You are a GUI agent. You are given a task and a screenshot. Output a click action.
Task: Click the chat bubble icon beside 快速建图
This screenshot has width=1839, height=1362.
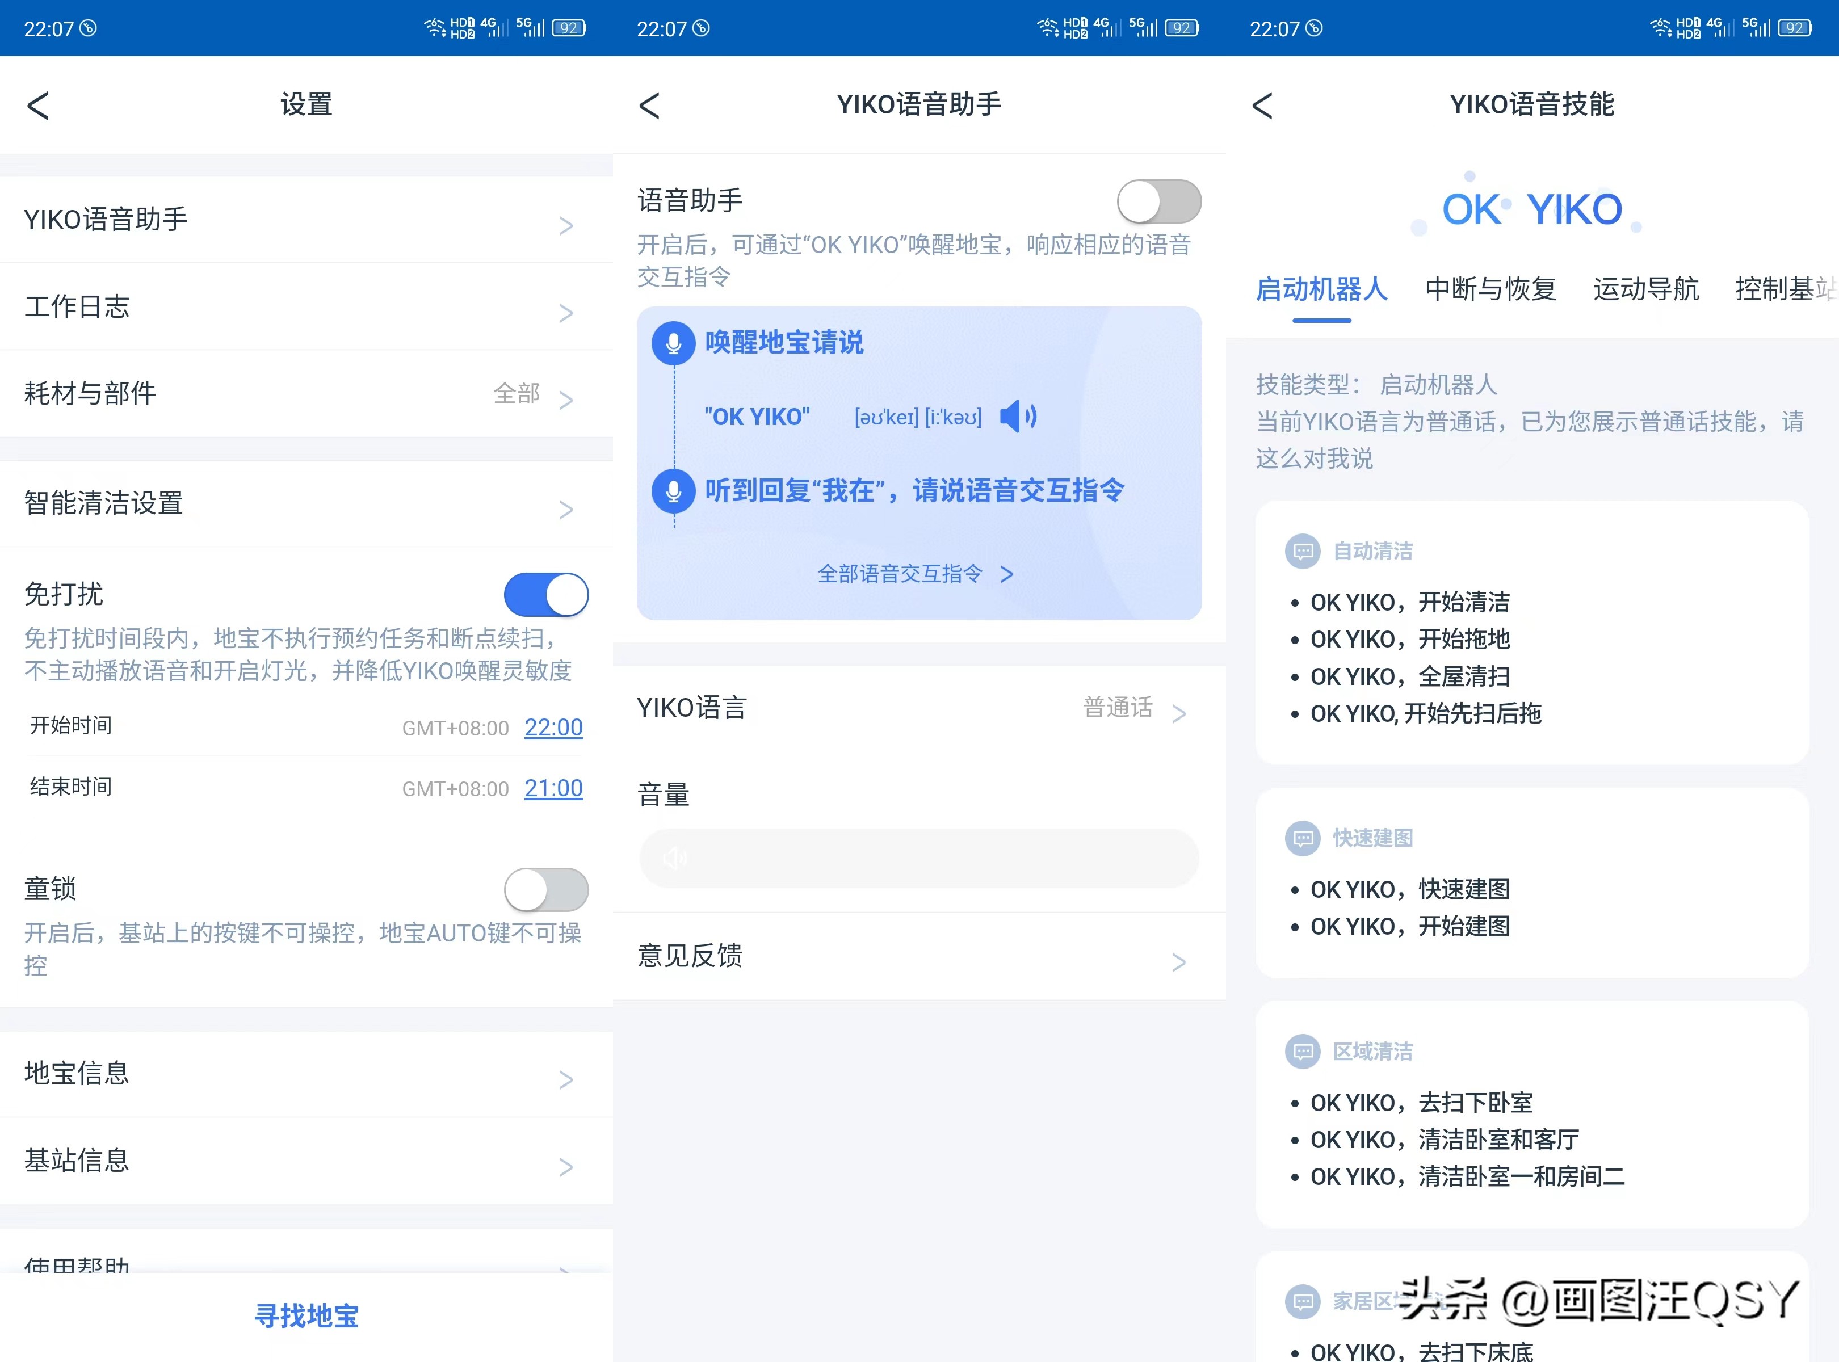coord(1303,838)
